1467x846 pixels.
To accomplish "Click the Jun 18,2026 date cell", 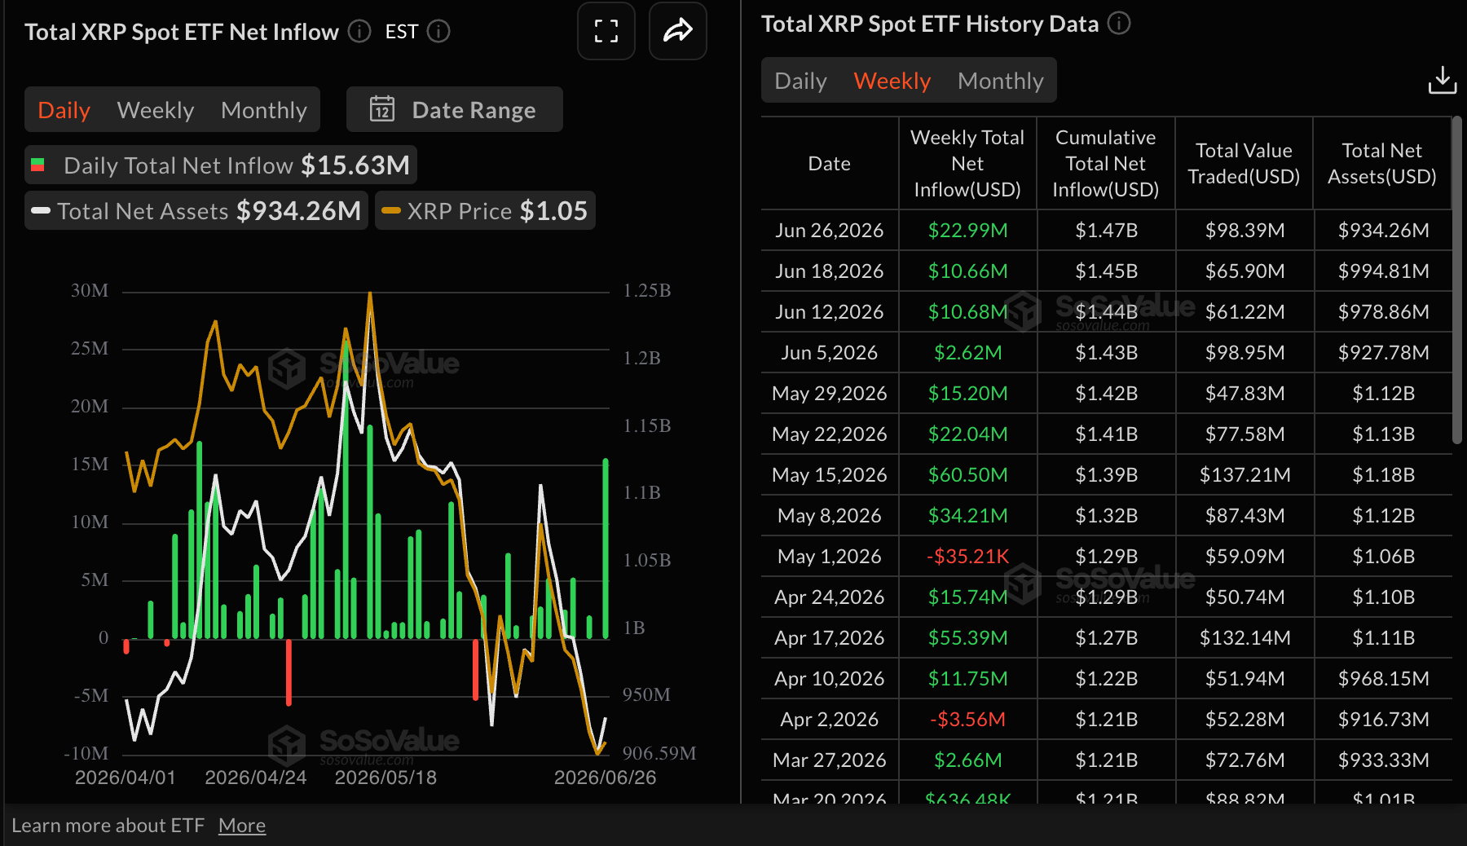I will pos(830,271).
